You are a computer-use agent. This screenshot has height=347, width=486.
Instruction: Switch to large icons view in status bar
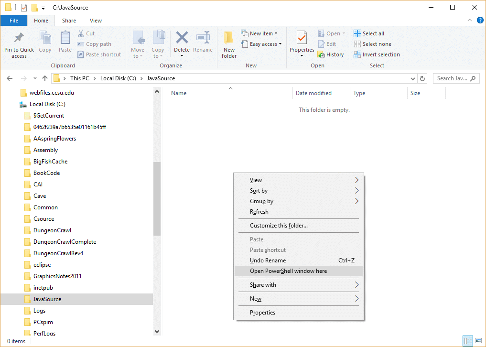click(478, 341)
